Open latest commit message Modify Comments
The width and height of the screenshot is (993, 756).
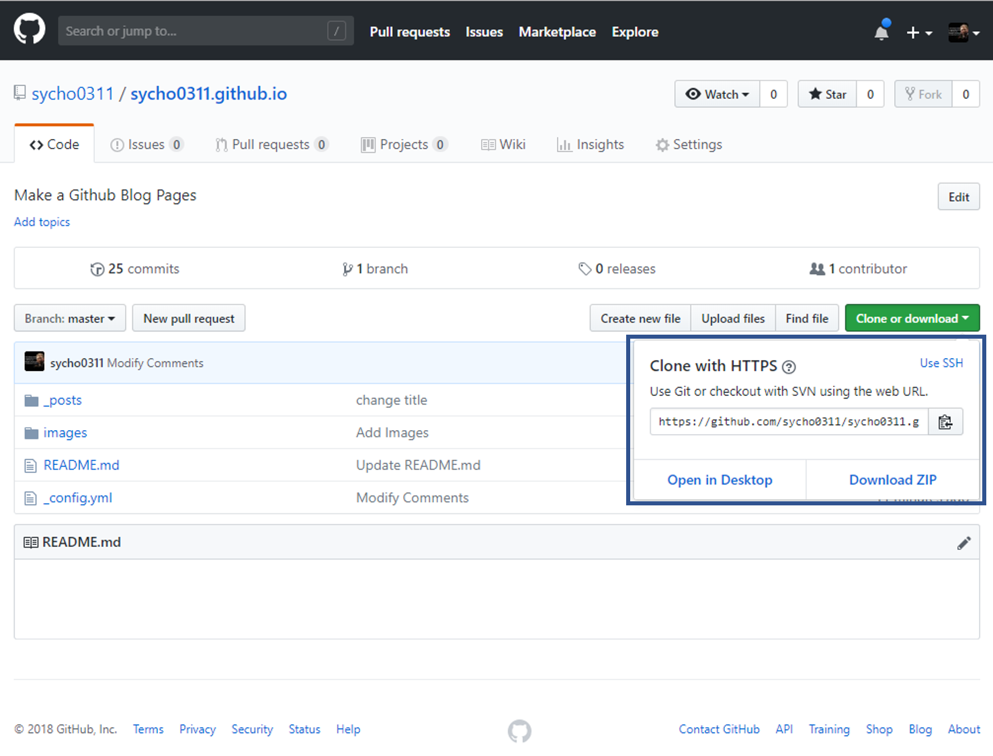pyautogui.click(x=155, y=363)
